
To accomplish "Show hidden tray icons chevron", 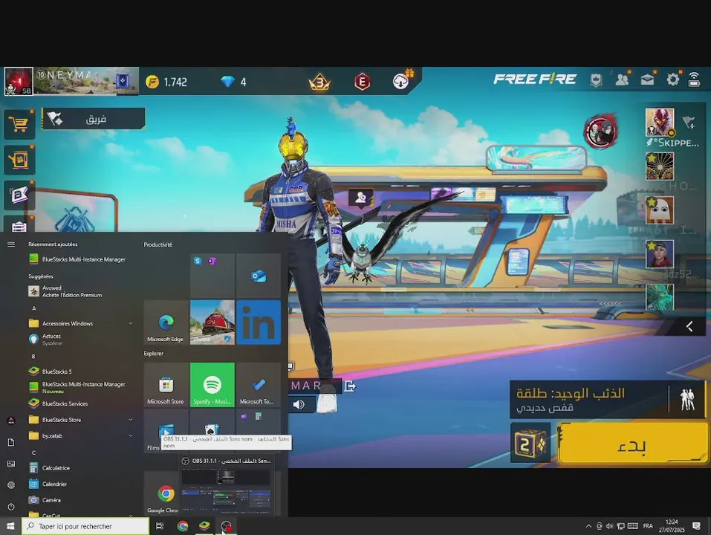I will coord(588,526).
